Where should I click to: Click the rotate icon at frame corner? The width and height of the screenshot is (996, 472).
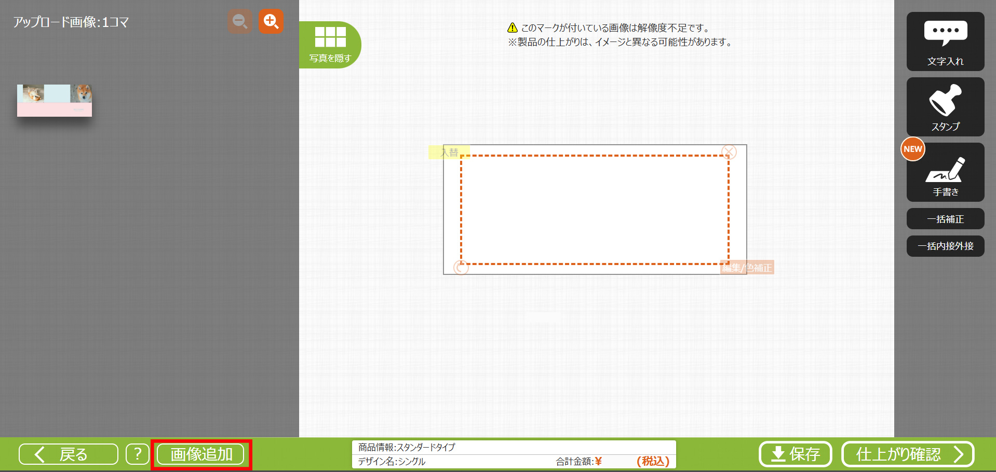[x=461, y=267]
